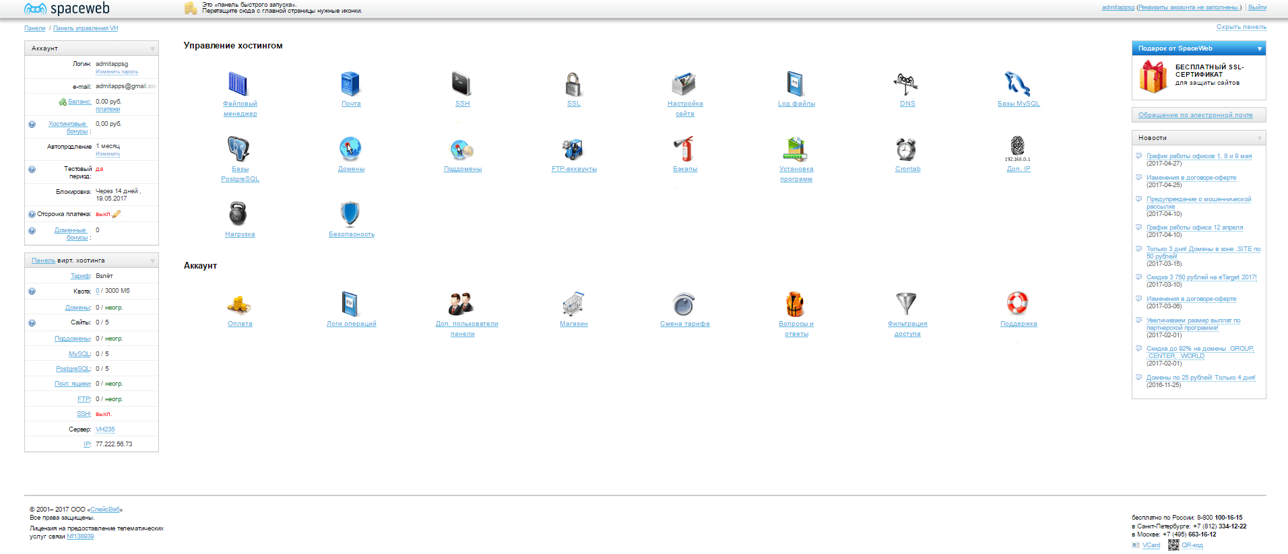Open the IP link in hosting panel
Viewport: 1288px width, 554px height.
(x=87, y=444)
